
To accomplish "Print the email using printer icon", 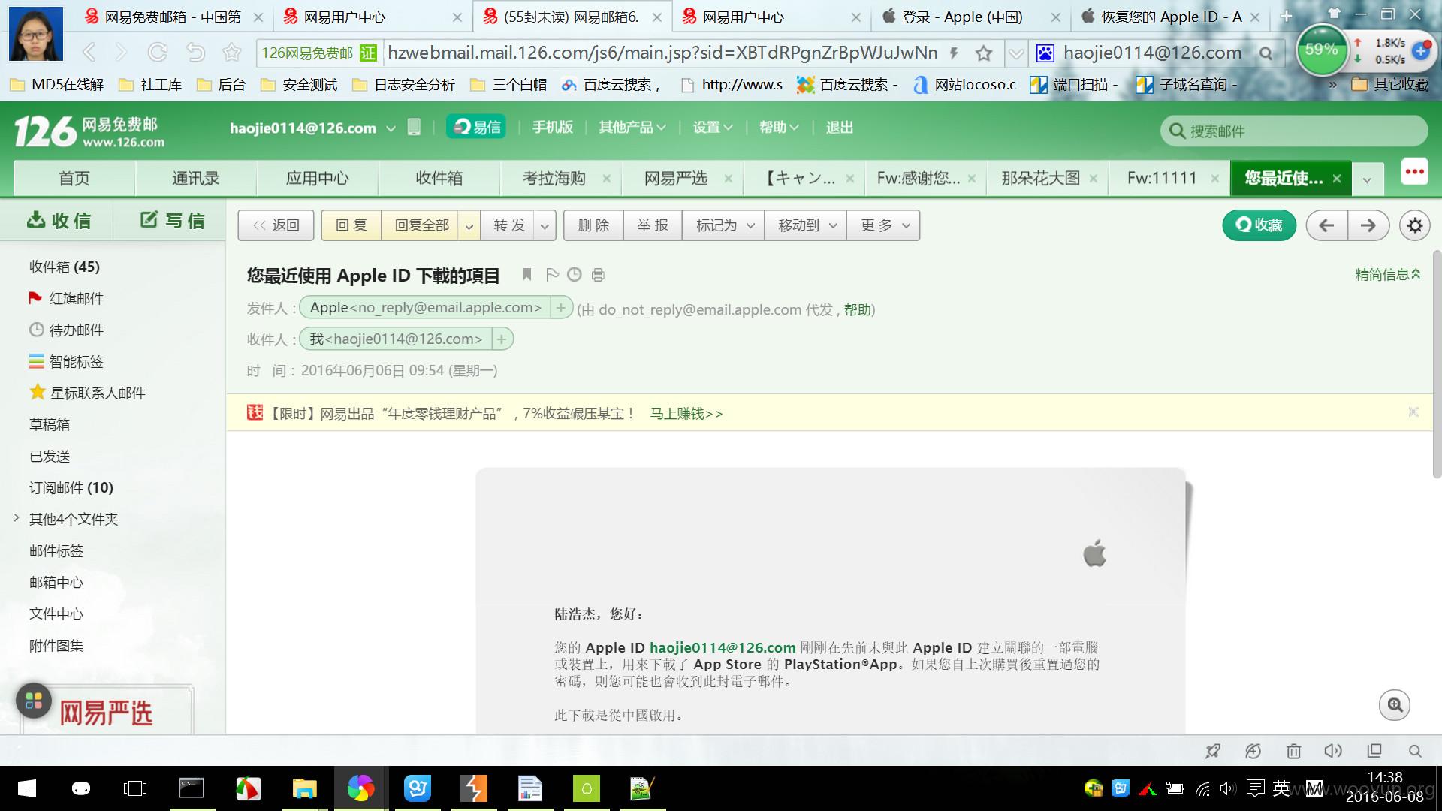I will (598, 275).
